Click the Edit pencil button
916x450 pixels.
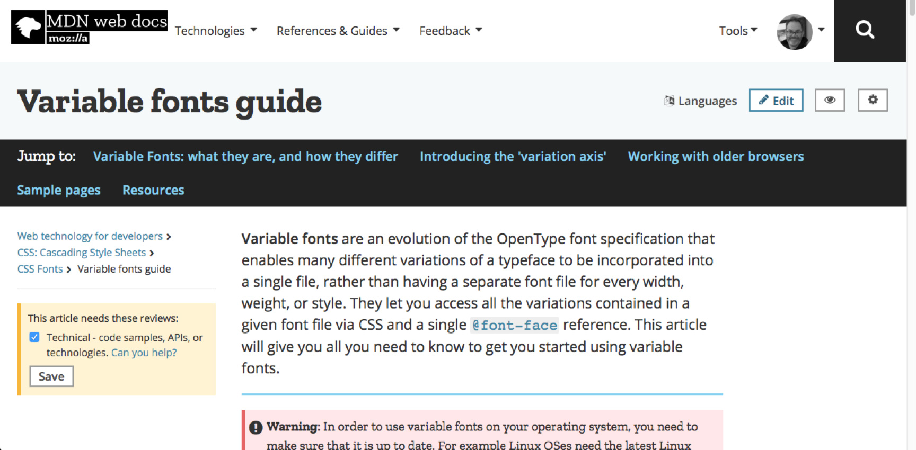pos(776,101)
